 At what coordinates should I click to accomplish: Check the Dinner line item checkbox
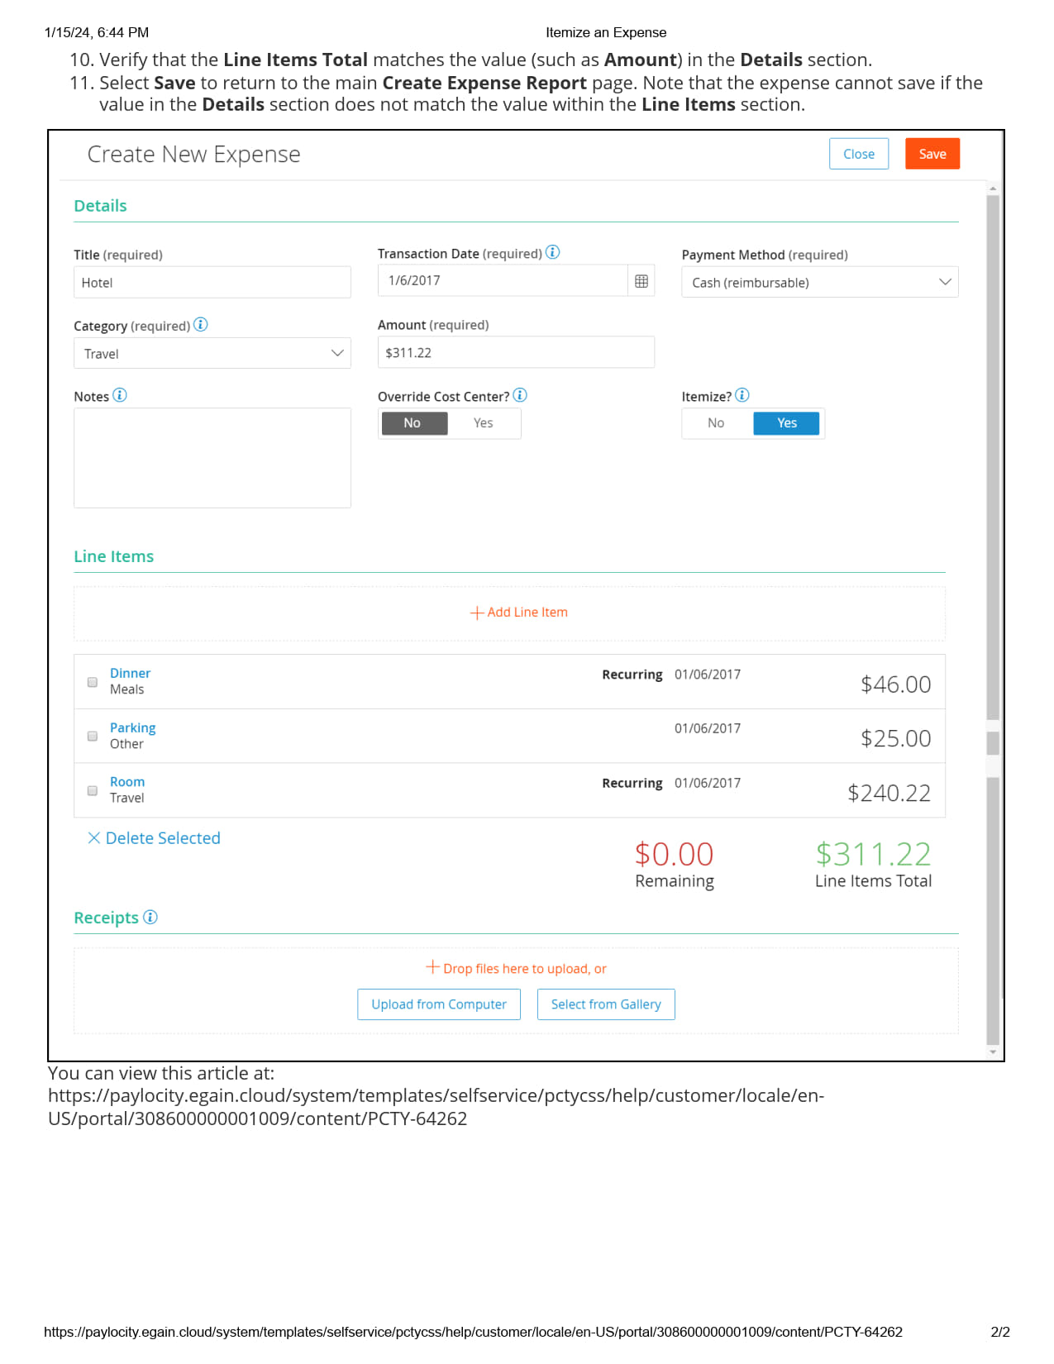coord(93,682)
